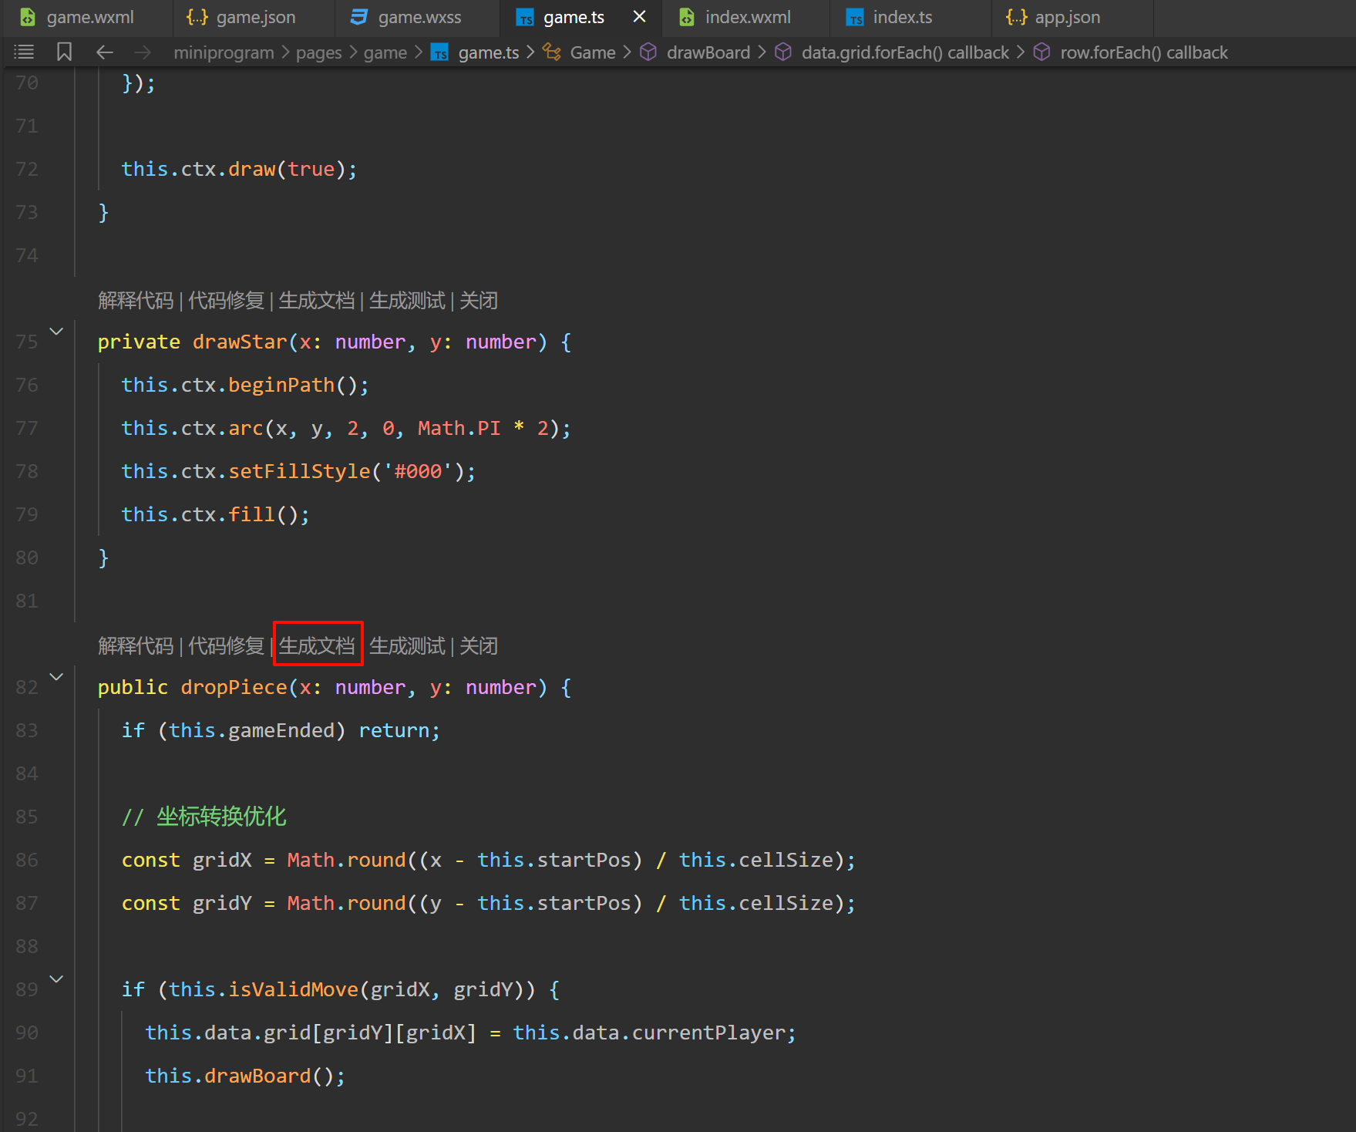Click the comment 坐标转换优化
Image resolution: width=1356 pixels, height=1132 pixels.
[x=221, y=817]
